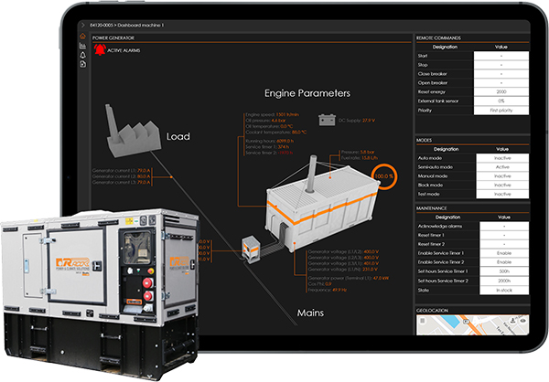Click the map layers icon in Geolocation
The width and height of the screenshot is (549, 382).
tap(423, 321)
